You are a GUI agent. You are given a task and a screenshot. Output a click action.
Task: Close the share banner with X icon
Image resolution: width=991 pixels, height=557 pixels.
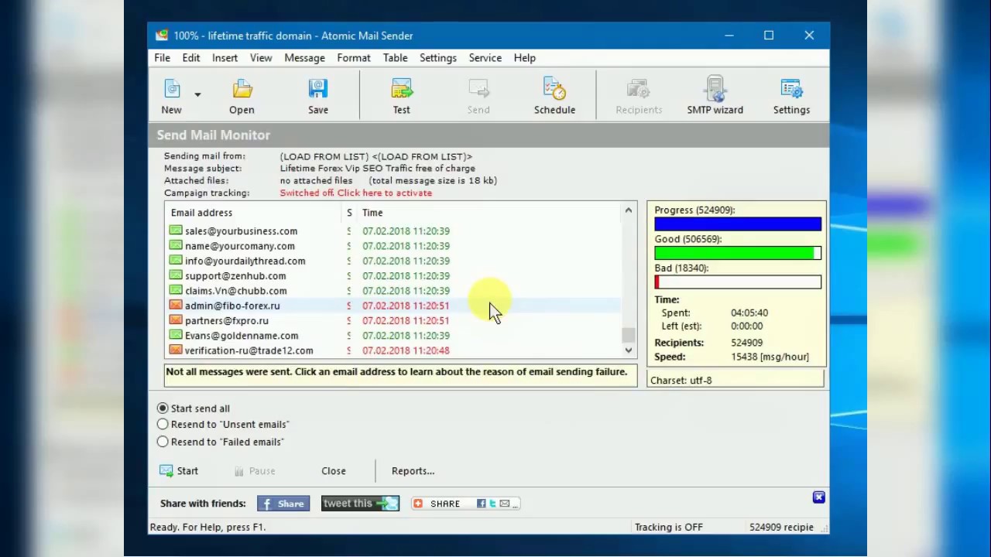tap(819, 497)
